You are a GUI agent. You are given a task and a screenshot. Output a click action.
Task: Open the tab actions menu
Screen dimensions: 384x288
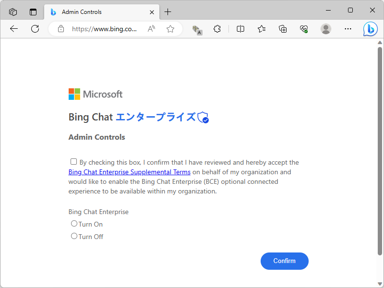tap(33, 12)
